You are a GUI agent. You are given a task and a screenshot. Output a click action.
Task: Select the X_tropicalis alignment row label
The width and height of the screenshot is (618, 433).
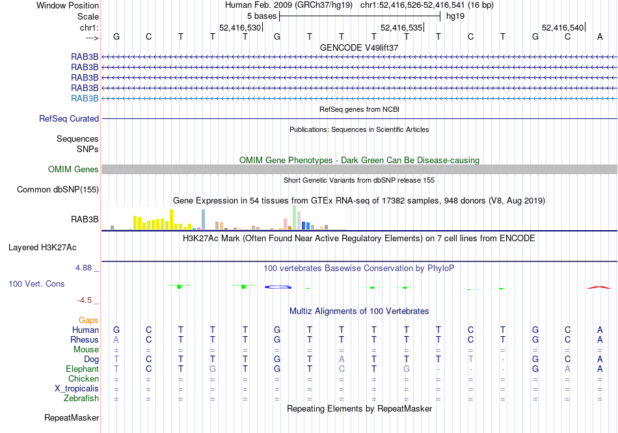click(x=77, y=389)
